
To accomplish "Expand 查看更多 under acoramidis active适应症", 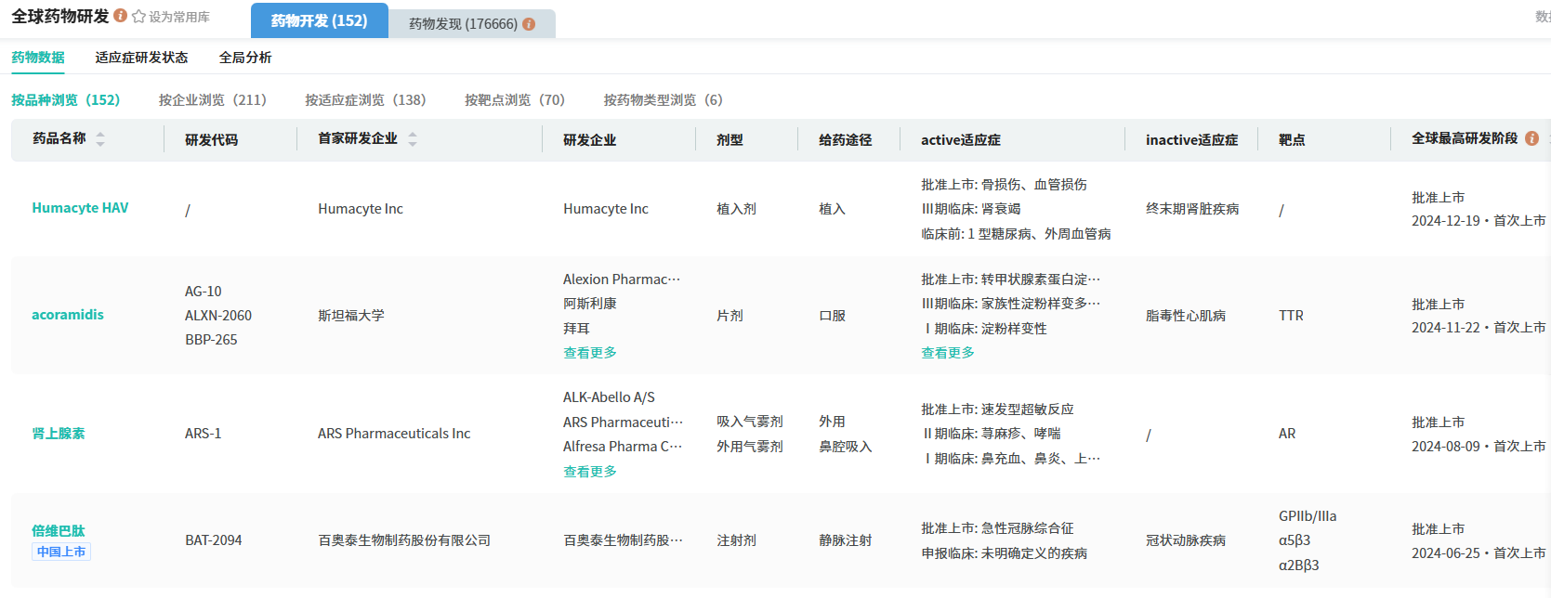I will coord(948,353).
